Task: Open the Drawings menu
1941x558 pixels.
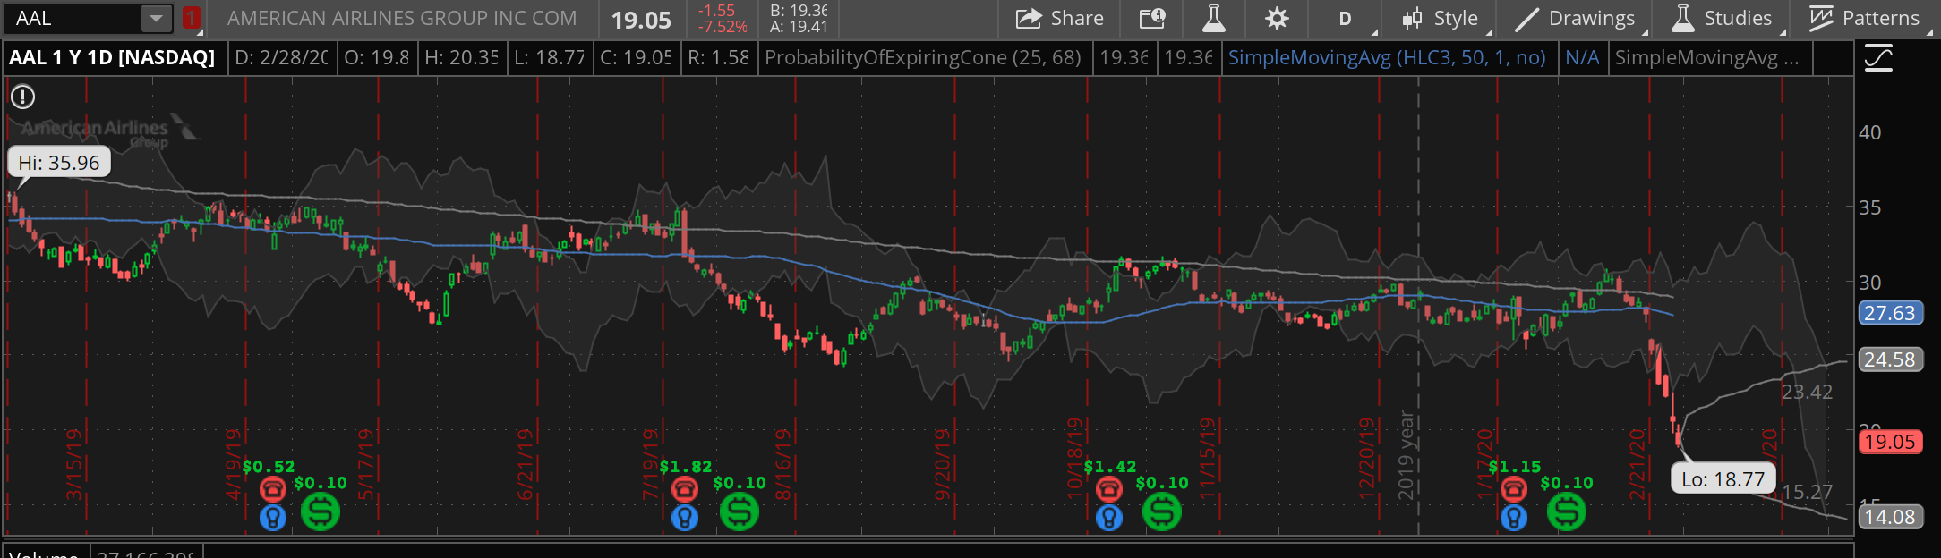Action: [1577, 18]
